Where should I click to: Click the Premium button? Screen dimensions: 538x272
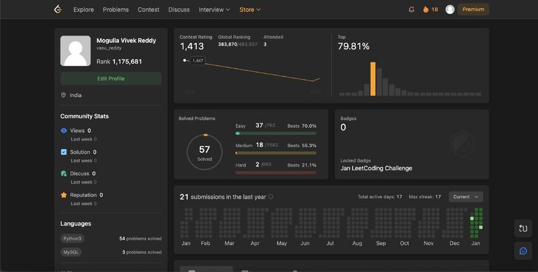[x=473, y=9]
